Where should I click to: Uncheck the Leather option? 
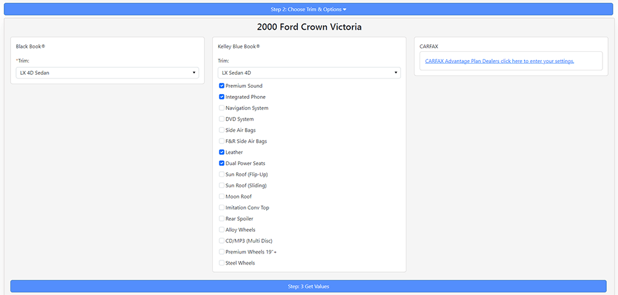[222, 152]
